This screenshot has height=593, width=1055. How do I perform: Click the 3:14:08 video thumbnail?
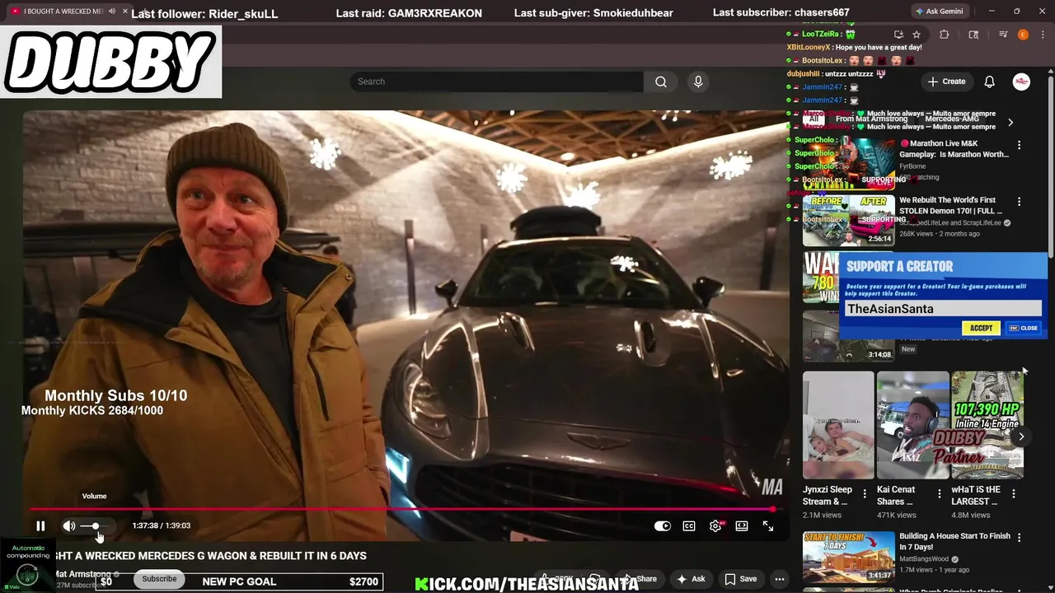click(849, 336)
